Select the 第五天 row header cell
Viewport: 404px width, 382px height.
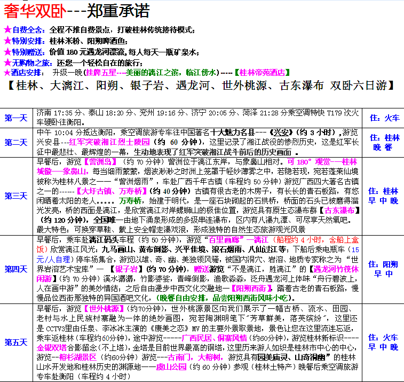pos(16,342)
